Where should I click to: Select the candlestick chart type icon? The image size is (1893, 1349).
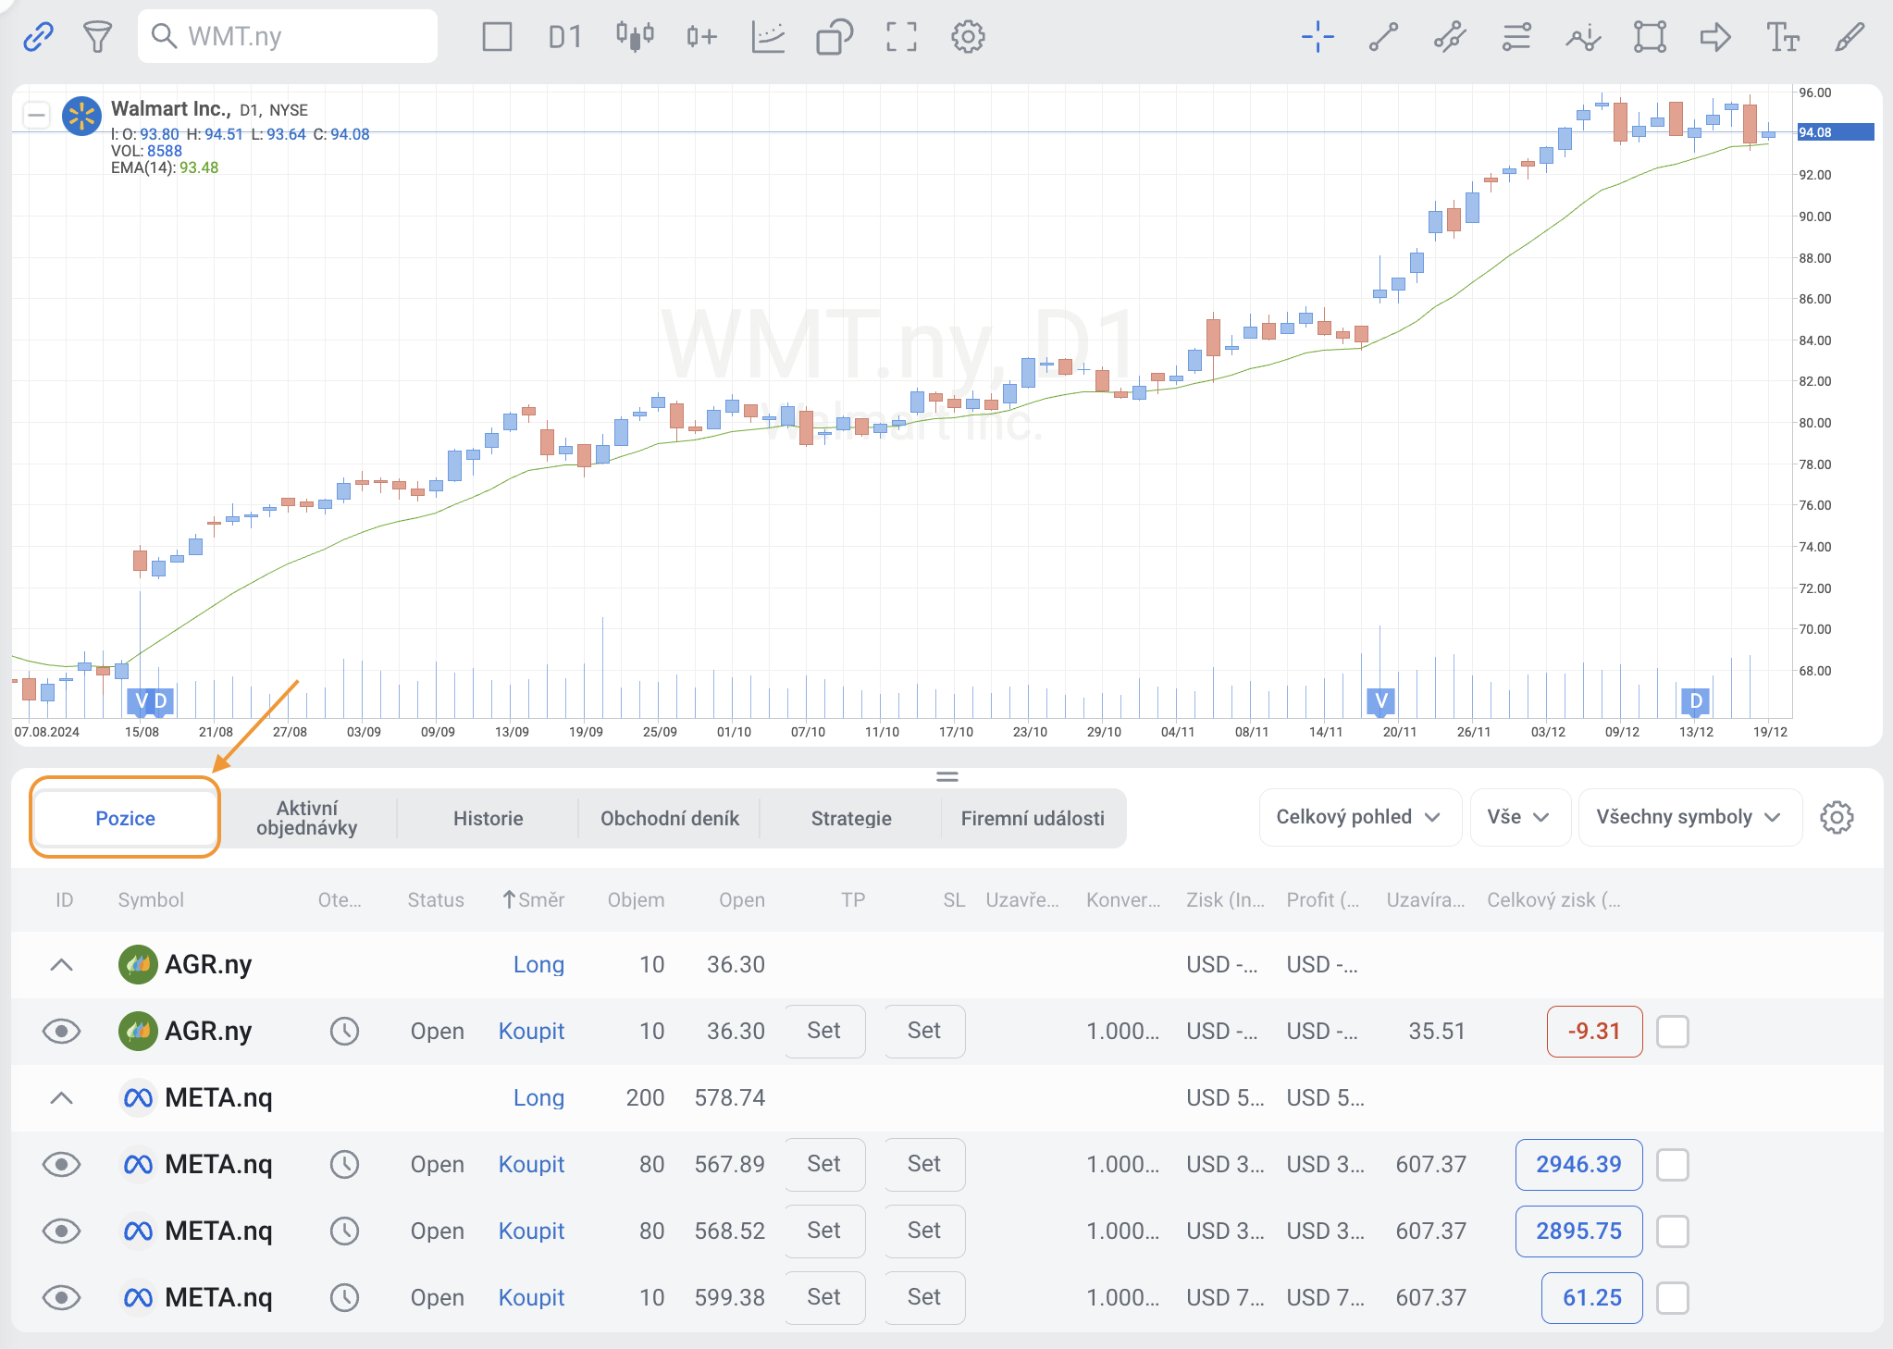point(635,37)
